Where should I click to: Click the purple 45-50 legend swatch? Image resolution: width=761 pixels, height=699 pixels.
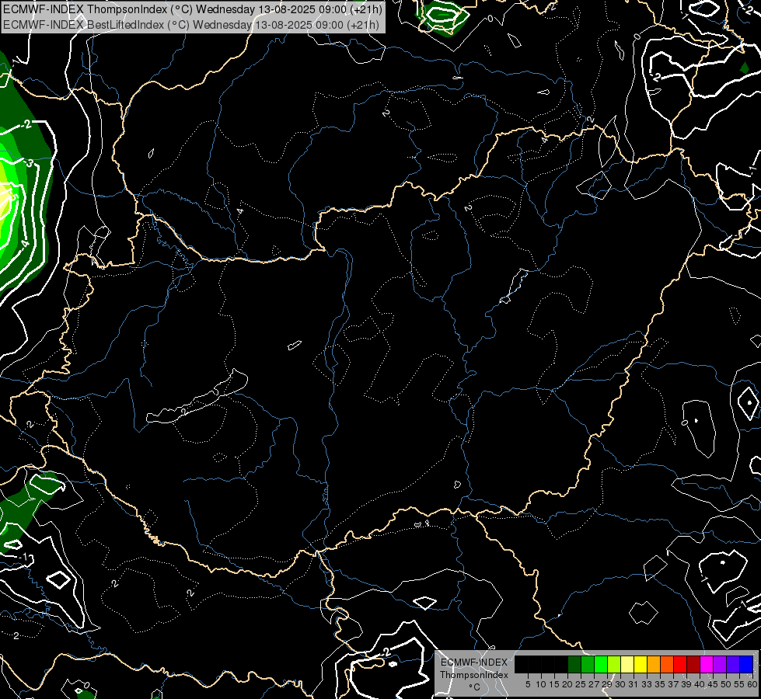pyautogui.click(x=720, y=664)
